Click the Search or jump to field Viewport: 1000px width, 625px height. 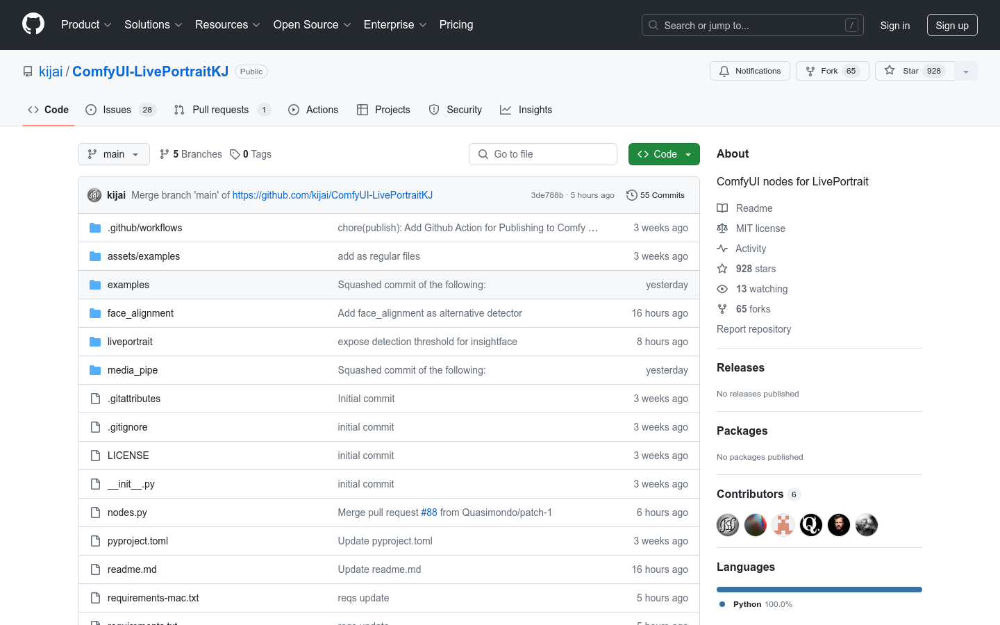click(753, 25)
